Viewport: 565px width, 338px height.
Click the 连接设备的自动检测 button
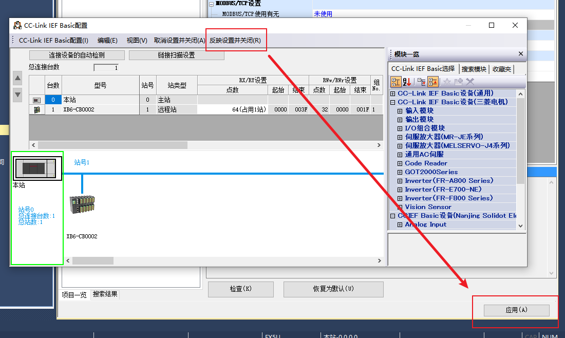(x=77, y=55)
